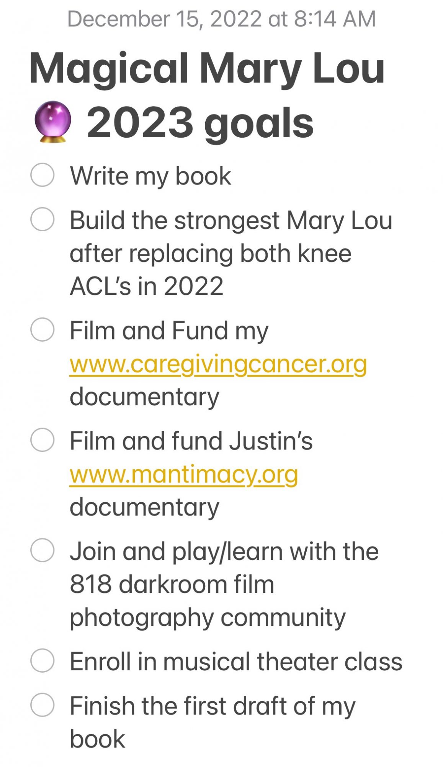Place cursor in "ACL's in 2022" line

[x=146, y=286]
